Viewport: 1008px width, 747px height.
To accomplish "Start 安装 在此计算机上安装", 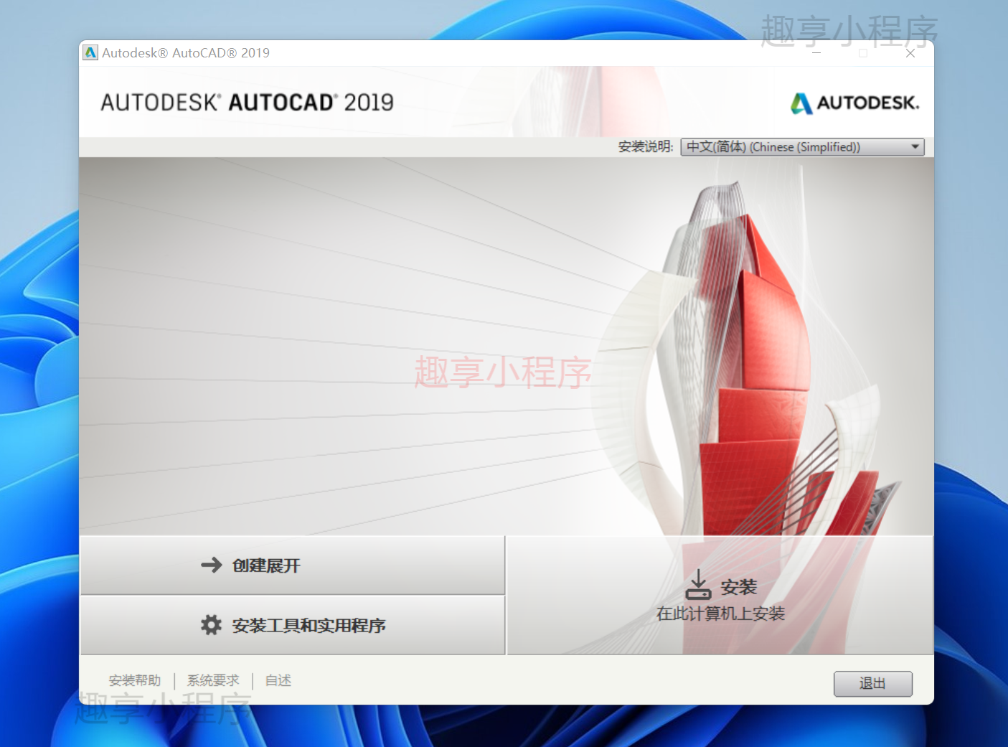I will coord(720,595).
